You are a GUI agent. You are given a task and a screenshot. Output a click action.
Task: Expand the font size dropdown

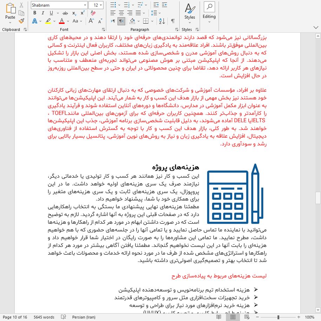(x=101, y=5)
